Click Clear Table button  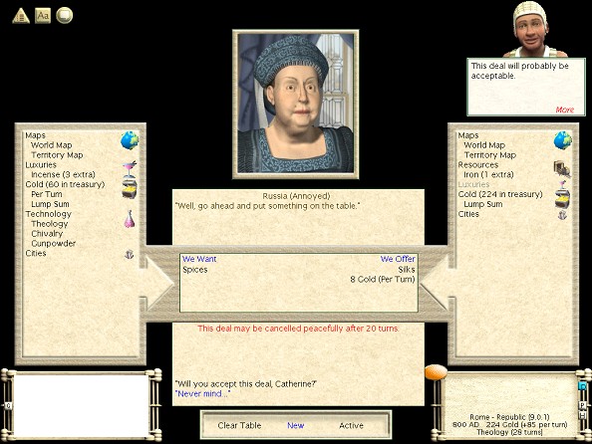[x=239, y=425]
